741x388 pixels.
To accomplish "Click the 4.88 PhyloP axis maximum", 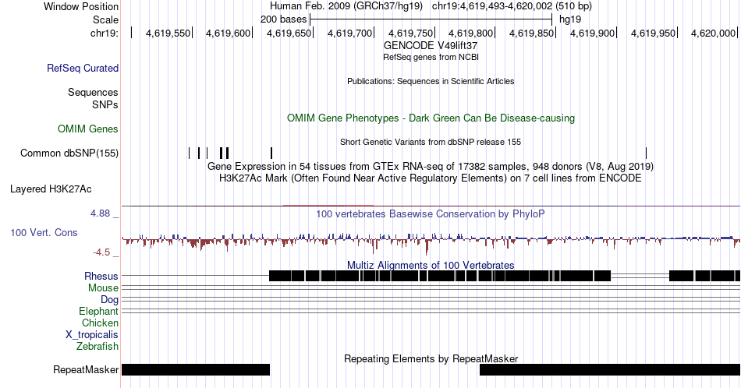I will click(100, 213).
